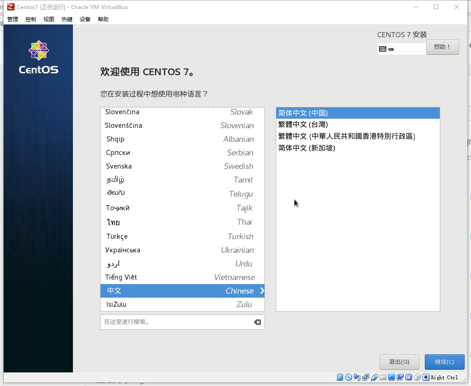Select 简体中文 (新加坡) locale
Screen dimensions: 471x386
tap(358, 148)
